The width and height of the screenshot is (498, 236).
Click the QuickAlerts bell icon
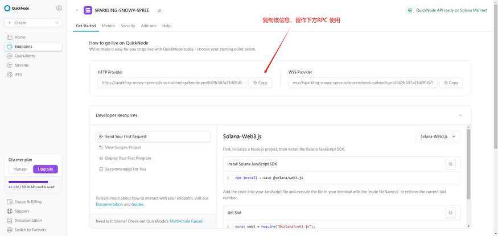[x=10, y=56]
